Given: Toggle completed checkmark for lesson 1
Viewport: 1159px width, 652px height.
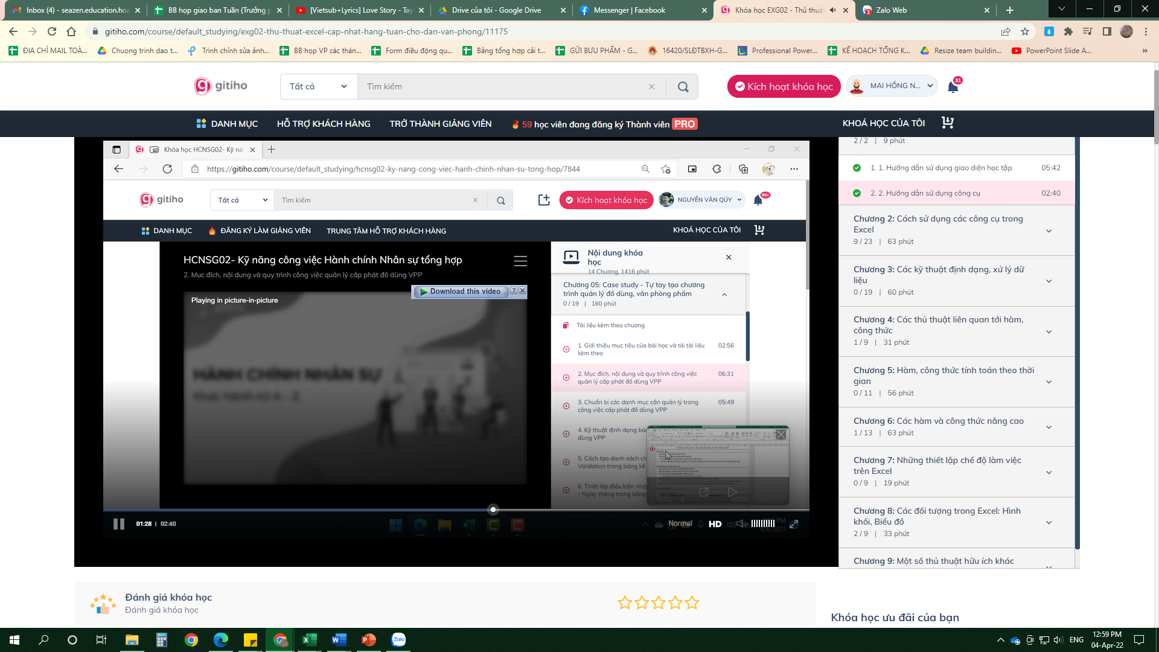Looking at the screenshot, I should (857, 168).
